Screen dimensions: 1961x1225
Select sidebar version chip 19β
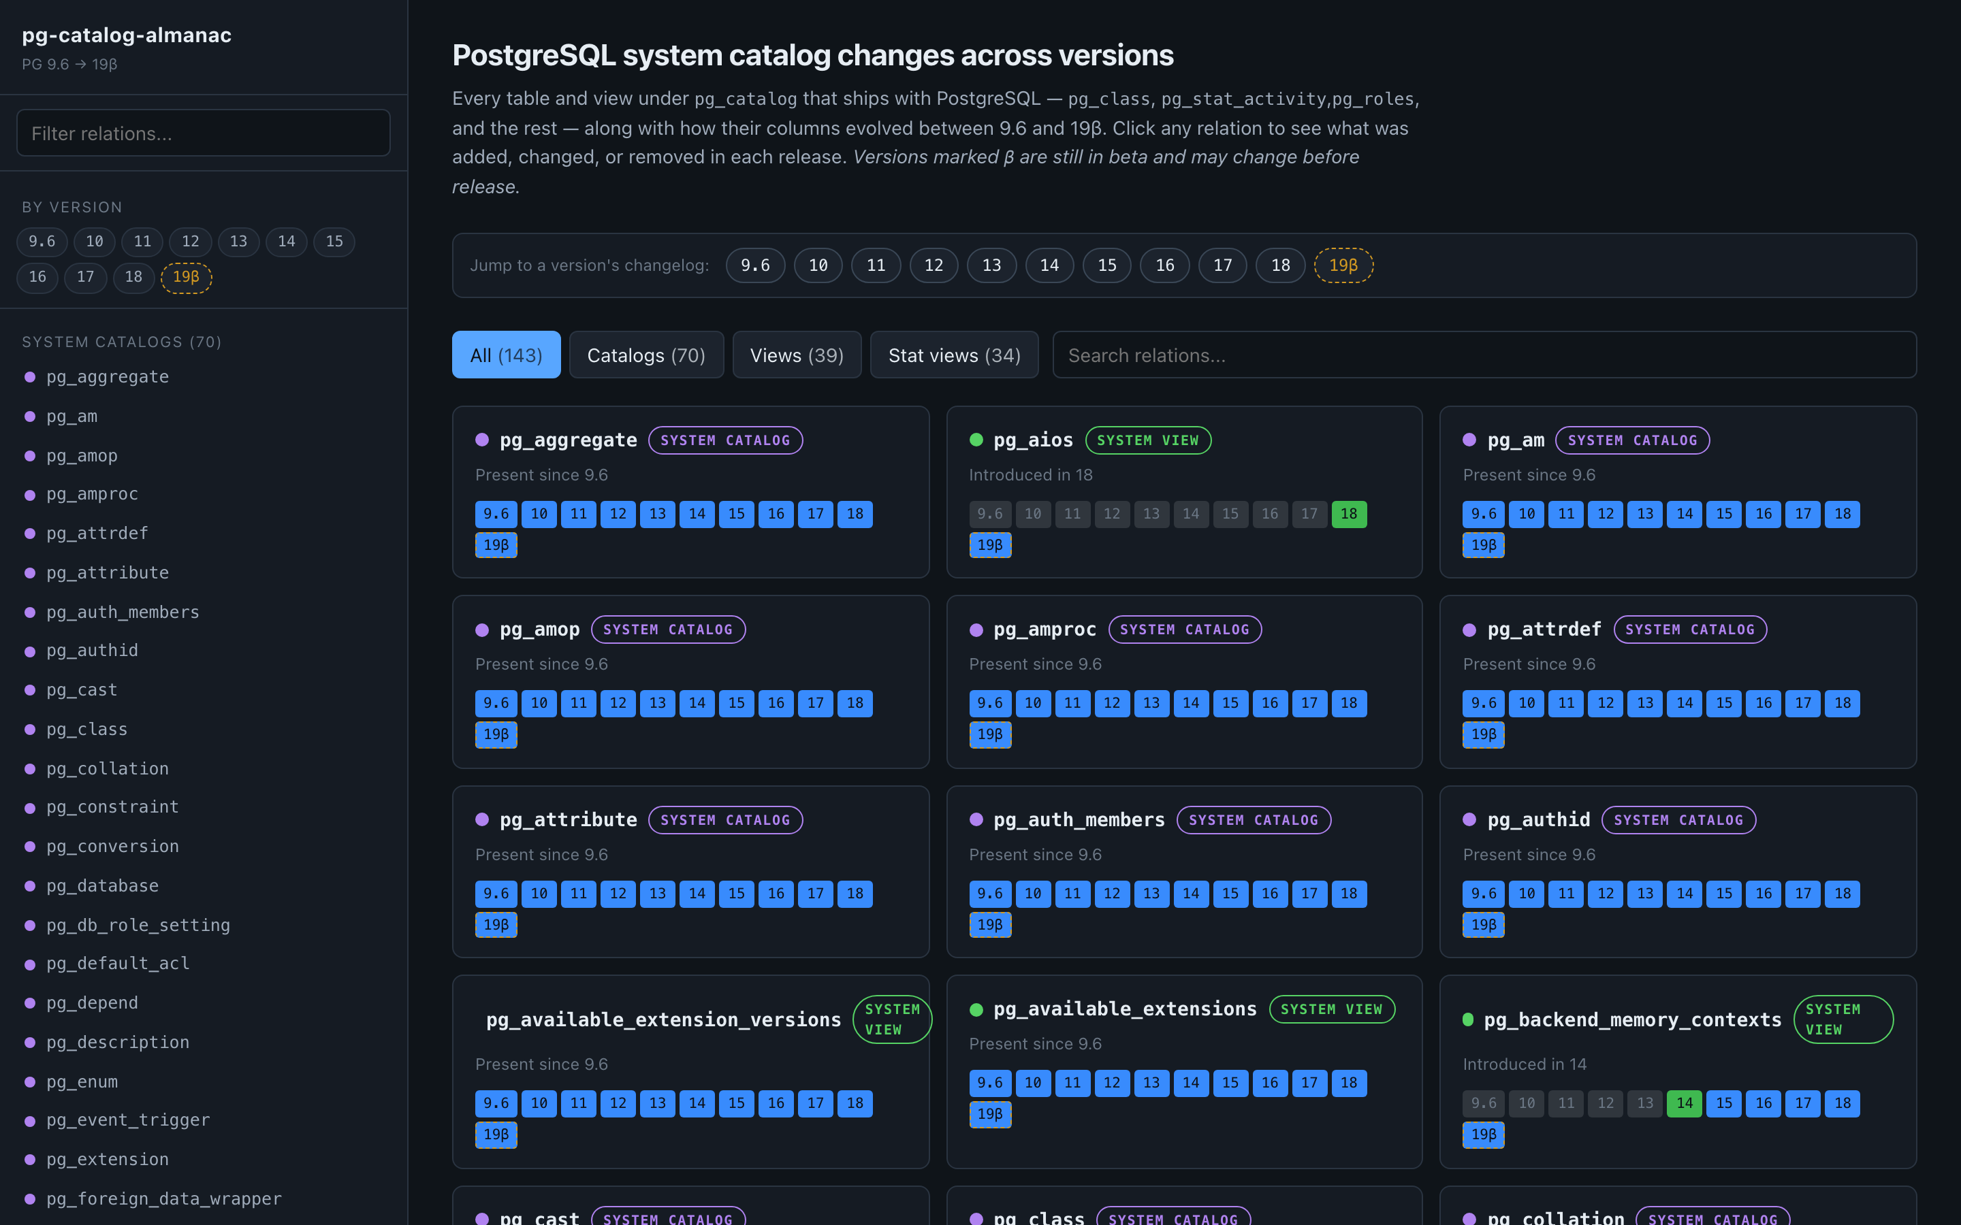186,277
